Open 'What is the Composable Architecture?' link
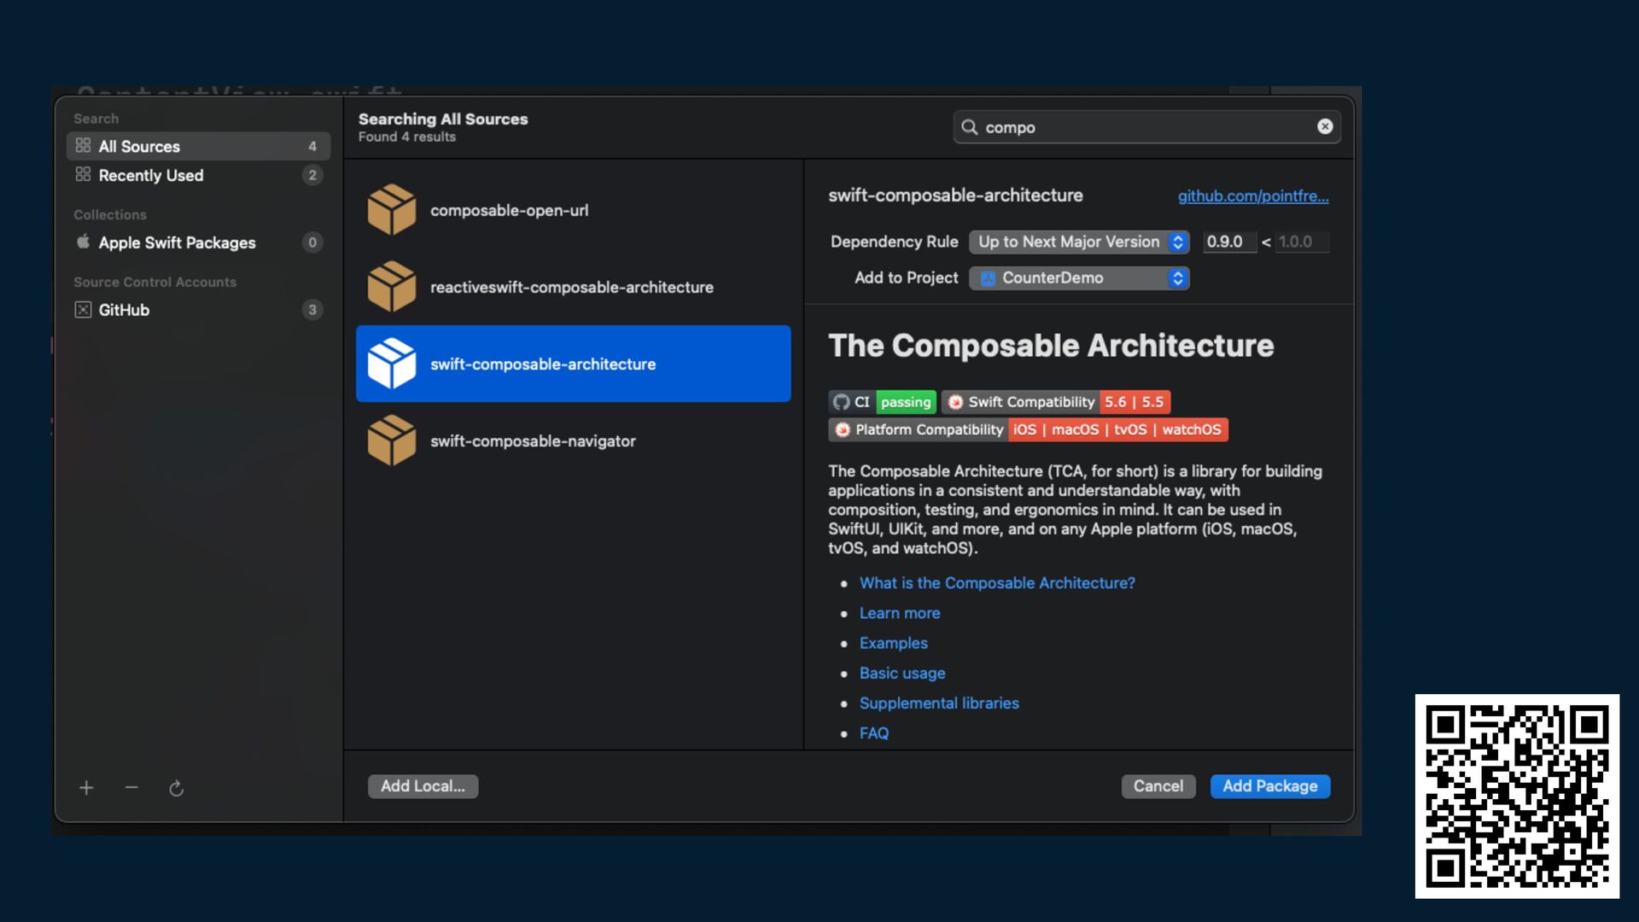 [x=997, y=583]
